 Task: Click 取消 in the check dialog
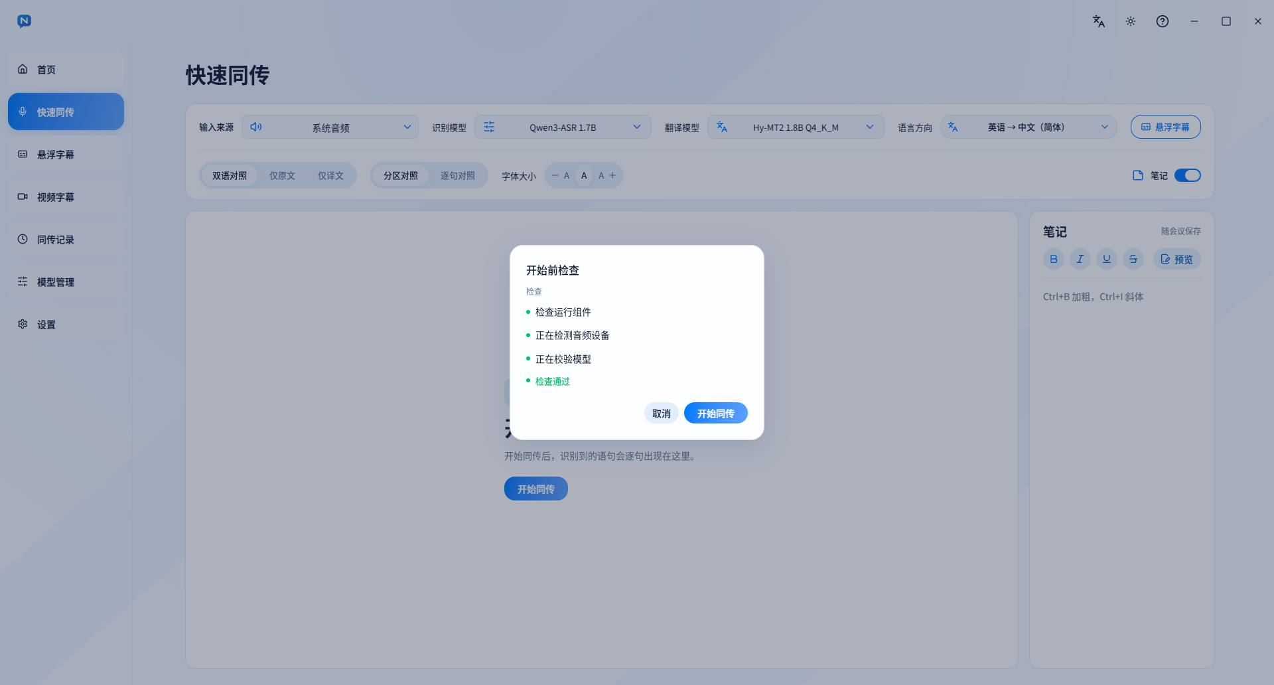(662, 413)
